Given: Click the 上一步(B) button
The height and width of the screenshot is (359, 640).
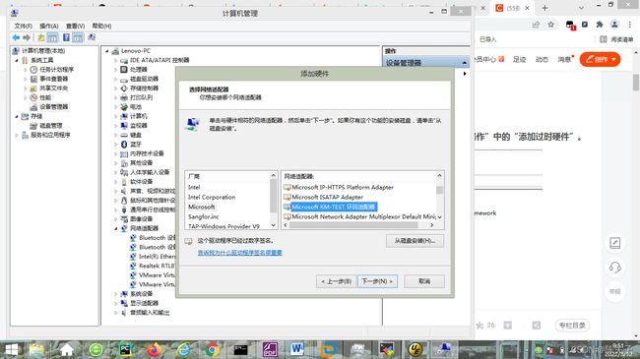Looking at the screenshot, I should click(x=337, y=281).
